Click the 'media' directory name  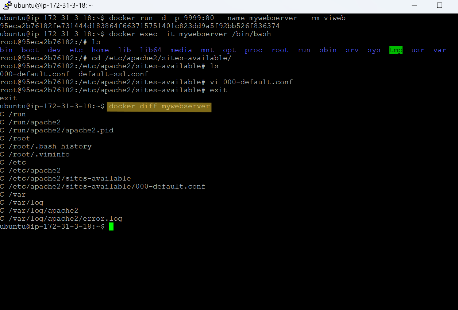[181, 50]
